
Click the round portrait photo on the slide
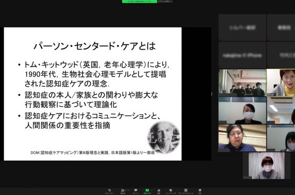click(164, 138)
